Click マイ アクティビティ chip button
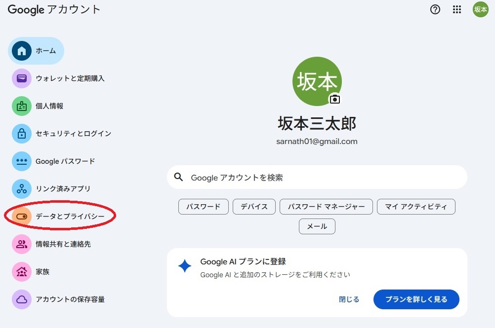Screen dimensions: 495x328 point(416,207)
